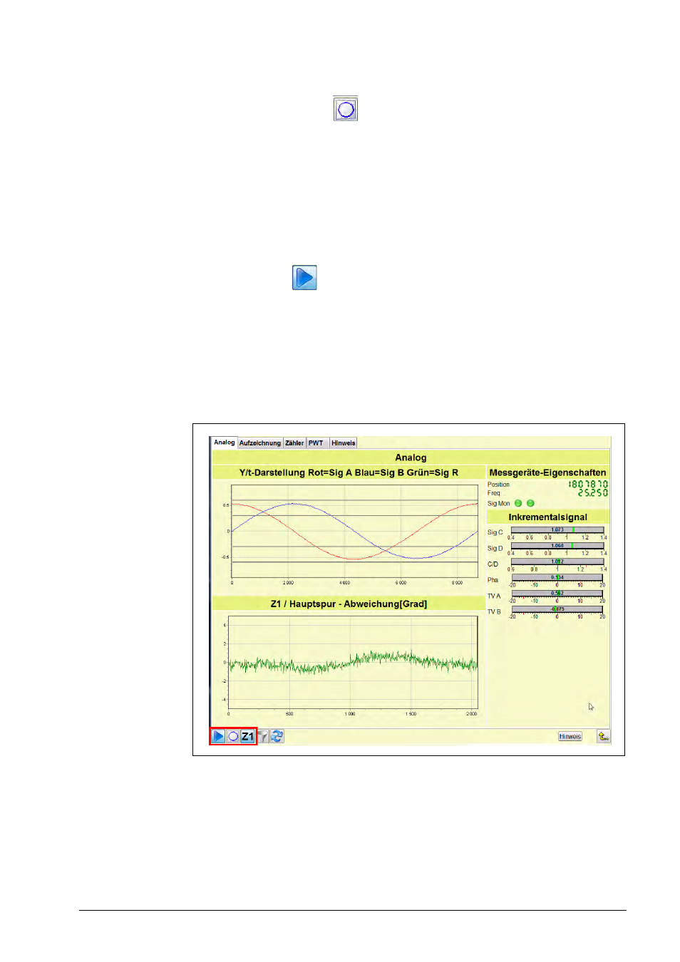Click the large blue play icon on the page
The width and height of the screenshot is (680, 962).
point(304,277)
